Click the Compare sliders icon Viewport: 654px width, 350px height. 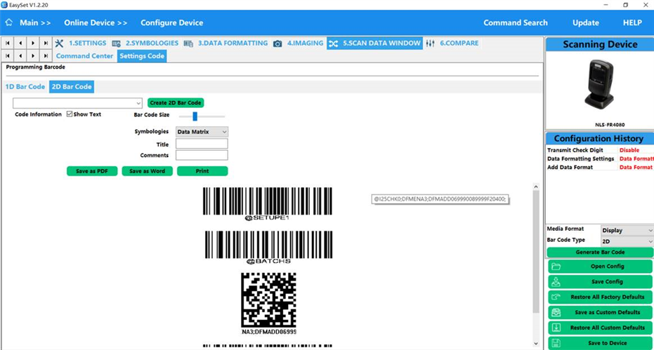coord(430,43)
